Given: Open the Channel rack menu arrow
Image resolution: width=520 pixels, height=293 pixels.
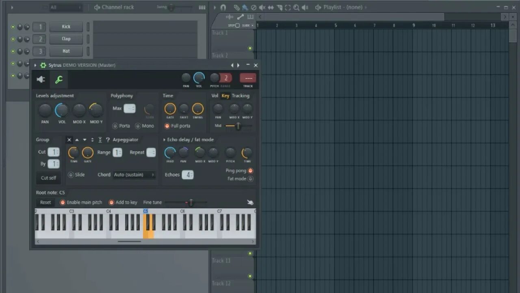Looking at the screenshot, I should pos(12,7).
